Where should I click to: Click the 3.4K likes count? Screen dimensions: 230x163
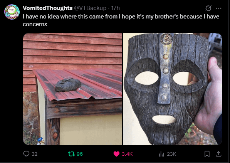[127, 154]
